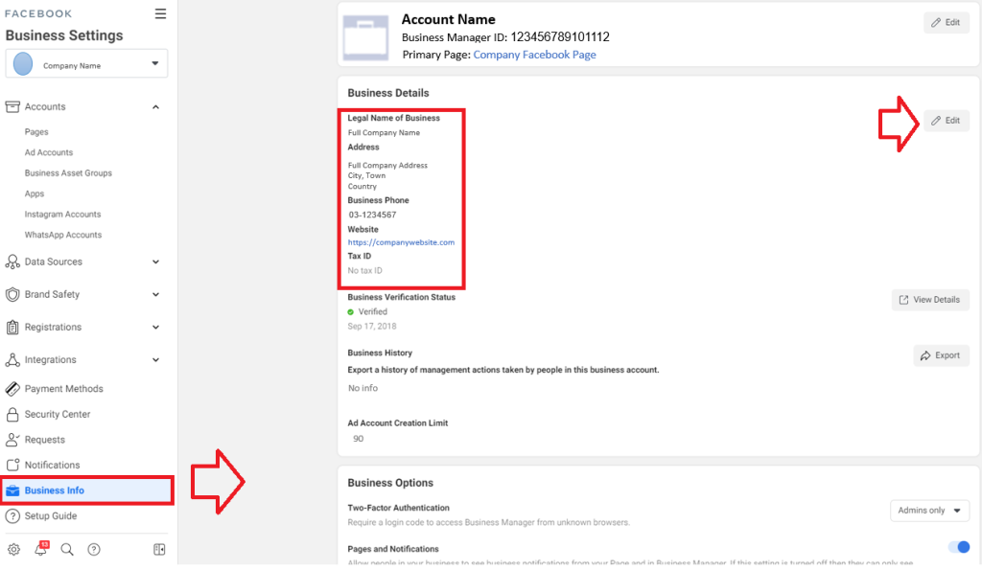982x570 pixels.
Task: Click Edit button next to Account Name
Action: point(946,23)
